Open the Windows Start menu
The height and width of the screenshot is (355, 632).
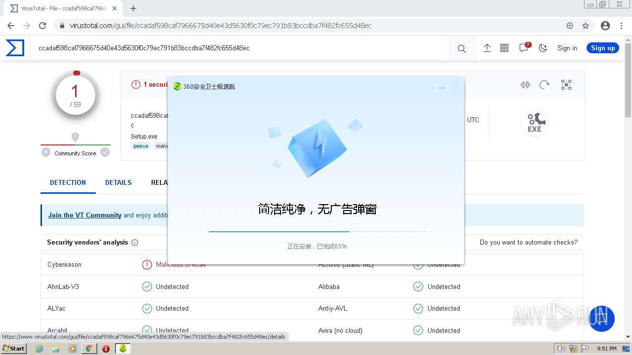(x=14, y=348)
